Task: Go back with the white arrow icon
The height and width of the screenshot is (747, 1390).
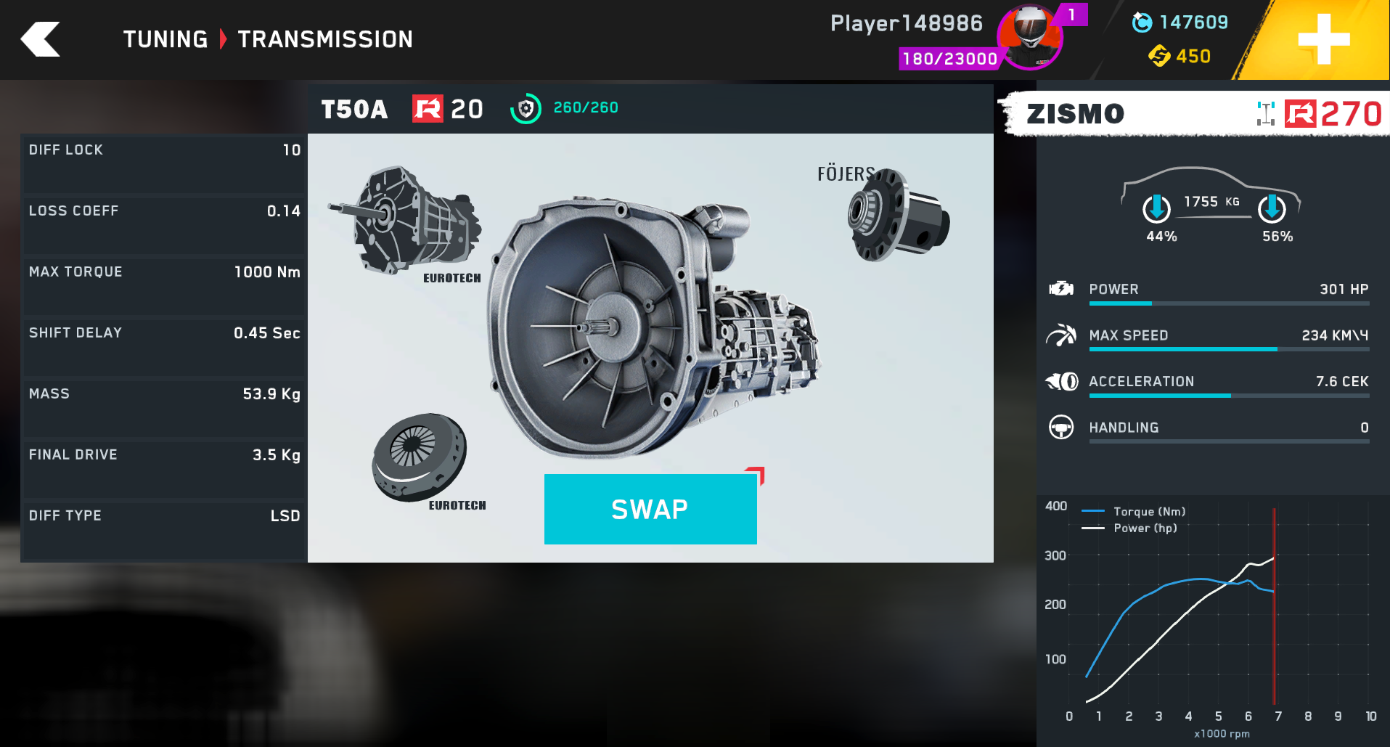Action: 40,39
